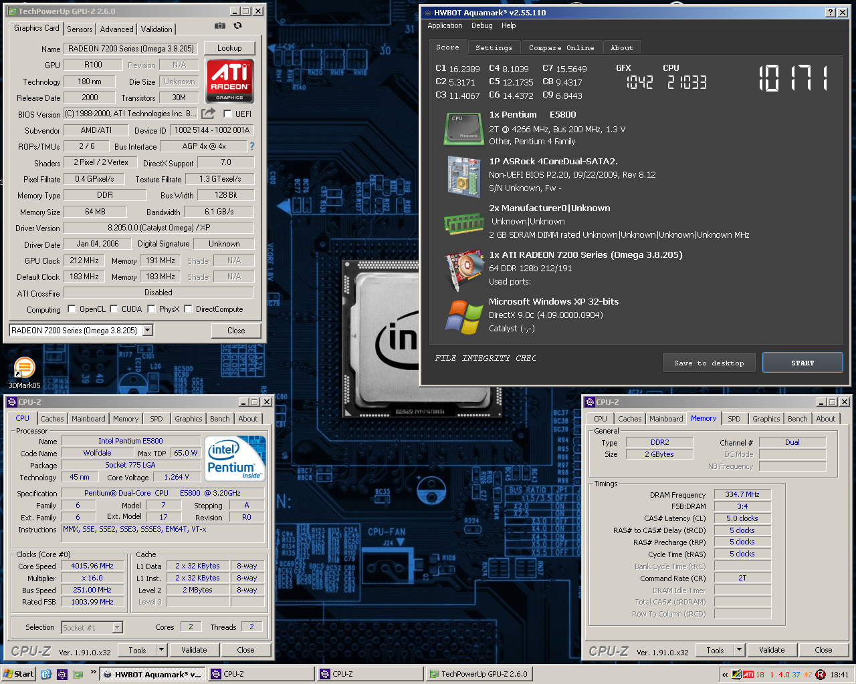Screen dimensions: 856x684
Task: Click the Aquamark total score 10171
Action: (x=794, y=79)
